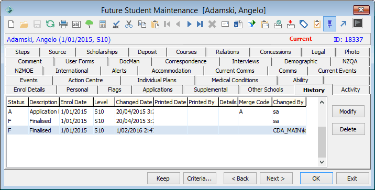Click the grey X delete icon
Image resolution: width=375 pixels, height=190 pixels.
tap(212, 24)
